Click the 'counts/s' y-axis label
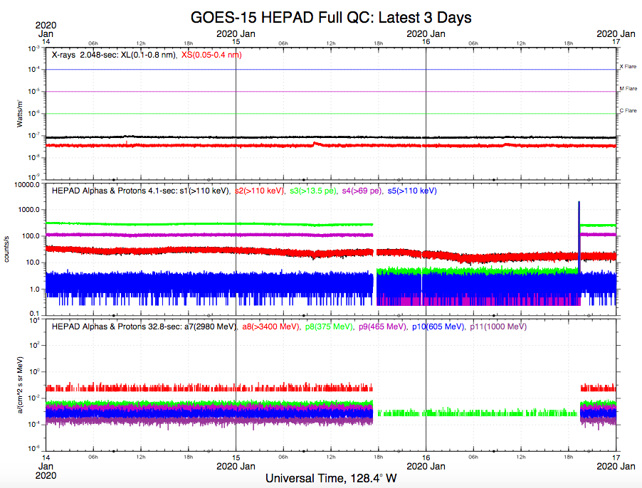Image resolution: width=642 pixels, height=488 pixels. (6, 249)
